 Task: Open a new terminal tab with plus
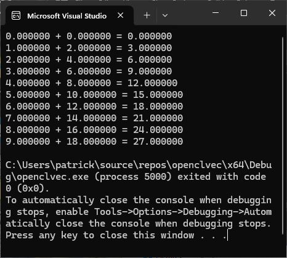click(x=147, y=15)
